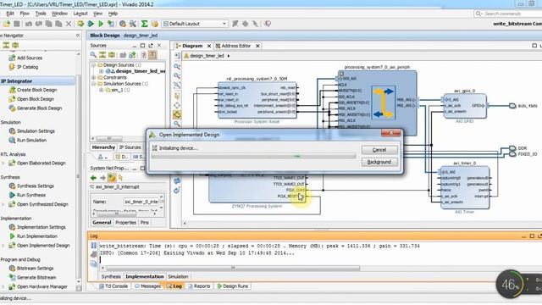Switch to Hierarchy tab in Sources
542x305 pixels.
coord(103,147)
